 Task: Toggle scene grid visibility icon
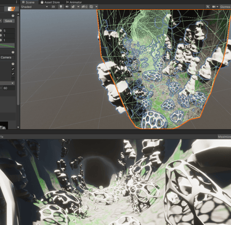[x=91, y=7]
